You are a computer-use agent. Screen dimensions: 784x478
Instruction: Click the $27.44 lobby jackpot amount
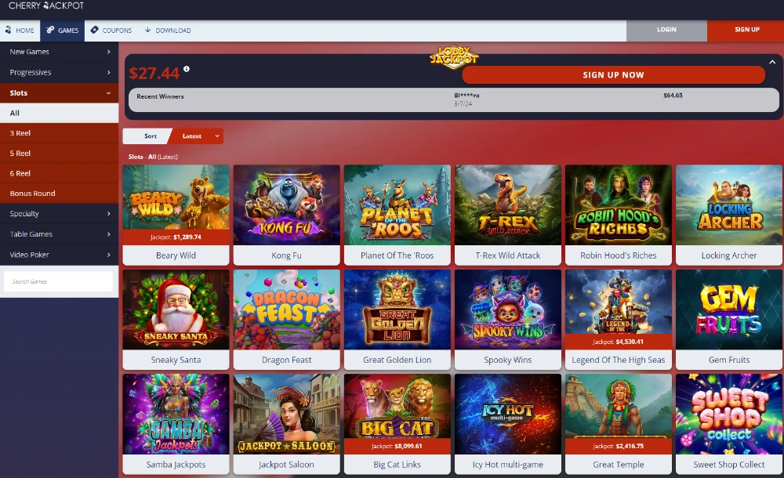(x=154, y=74)
